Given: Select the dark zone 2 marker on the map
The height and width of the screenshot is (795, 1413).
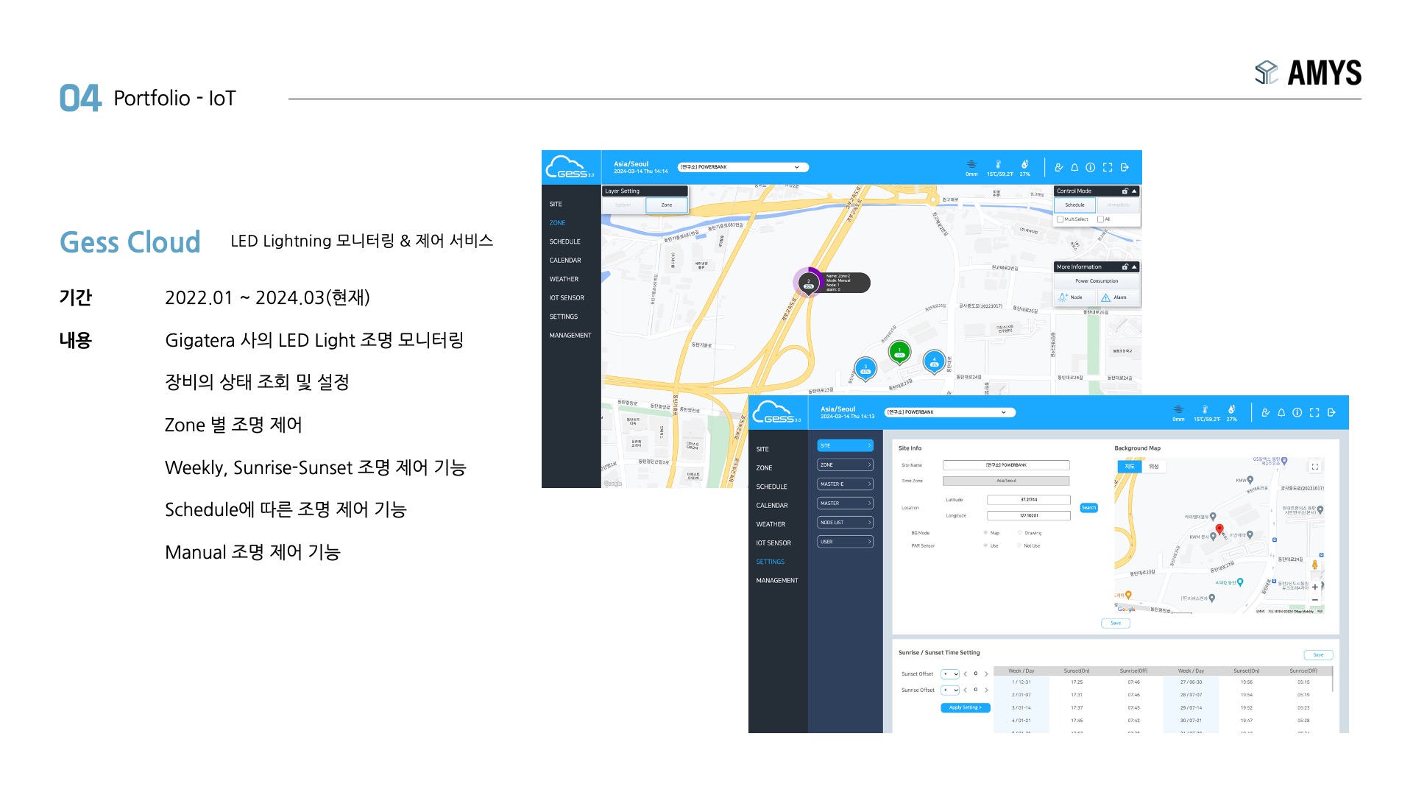Looking at the screenshot, I should 808,283.
